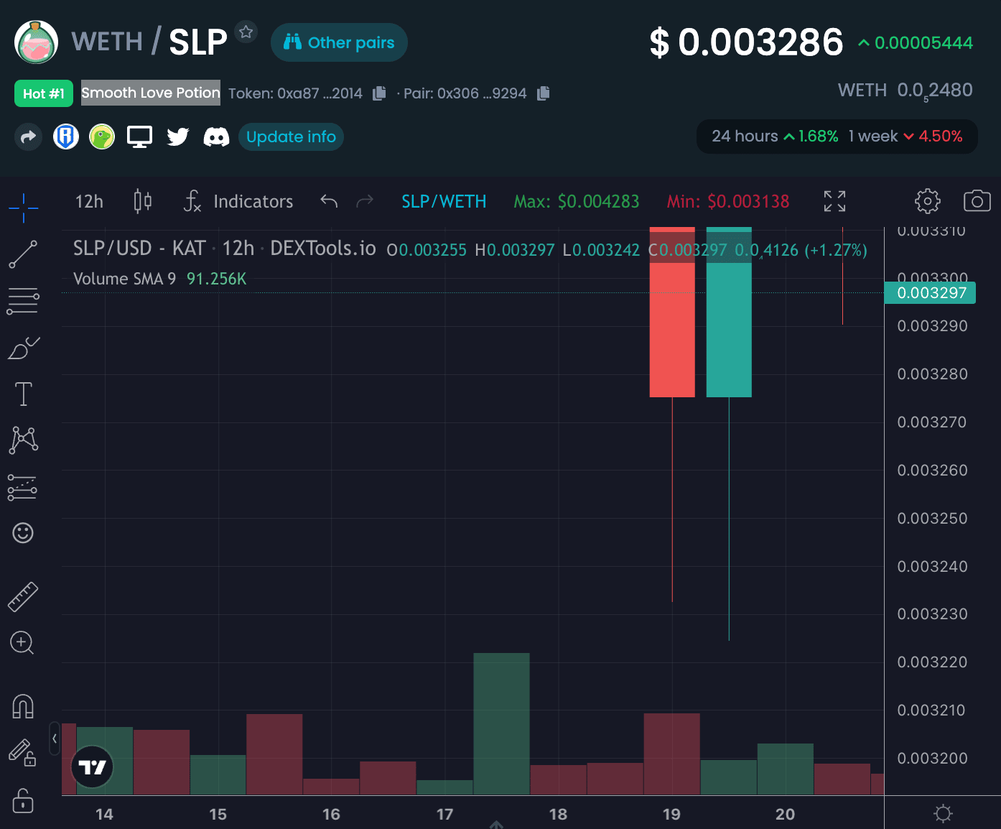Click the Other pairs button

339,42
